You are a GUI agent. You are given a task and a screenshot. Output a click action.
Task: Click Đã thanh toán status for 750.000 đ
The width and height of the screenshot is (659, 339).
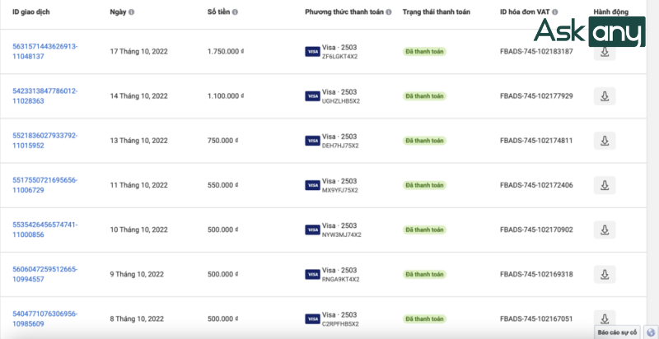(x=424, y=141)
